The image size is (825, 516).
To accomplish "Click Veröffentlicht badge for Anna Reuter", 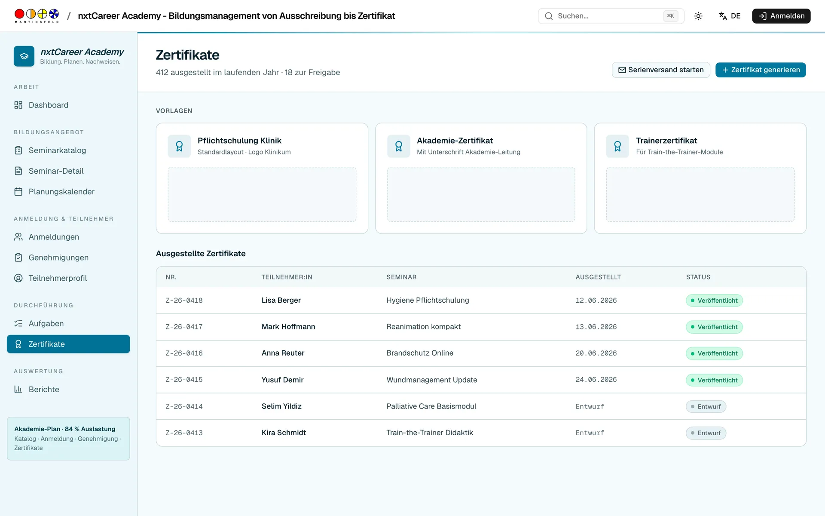I will (714, 353).
